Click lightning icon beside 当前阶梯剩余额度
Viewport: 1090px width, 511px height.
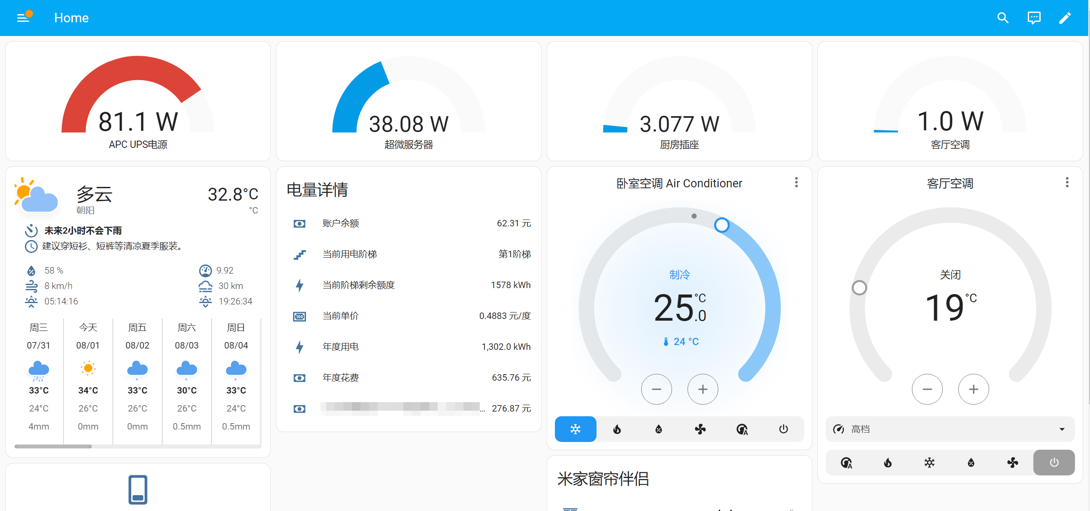[300, 285]
